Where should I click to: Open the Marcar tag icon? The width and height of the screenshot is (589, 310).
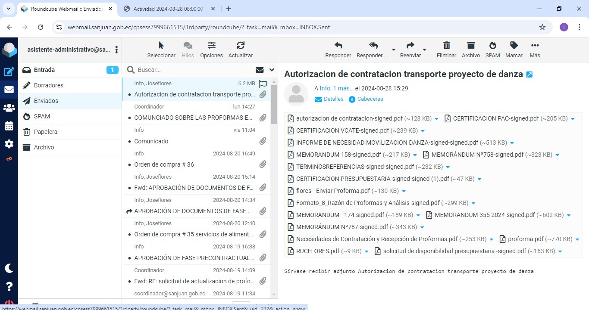pyautogui.click(x=514, y=46)
